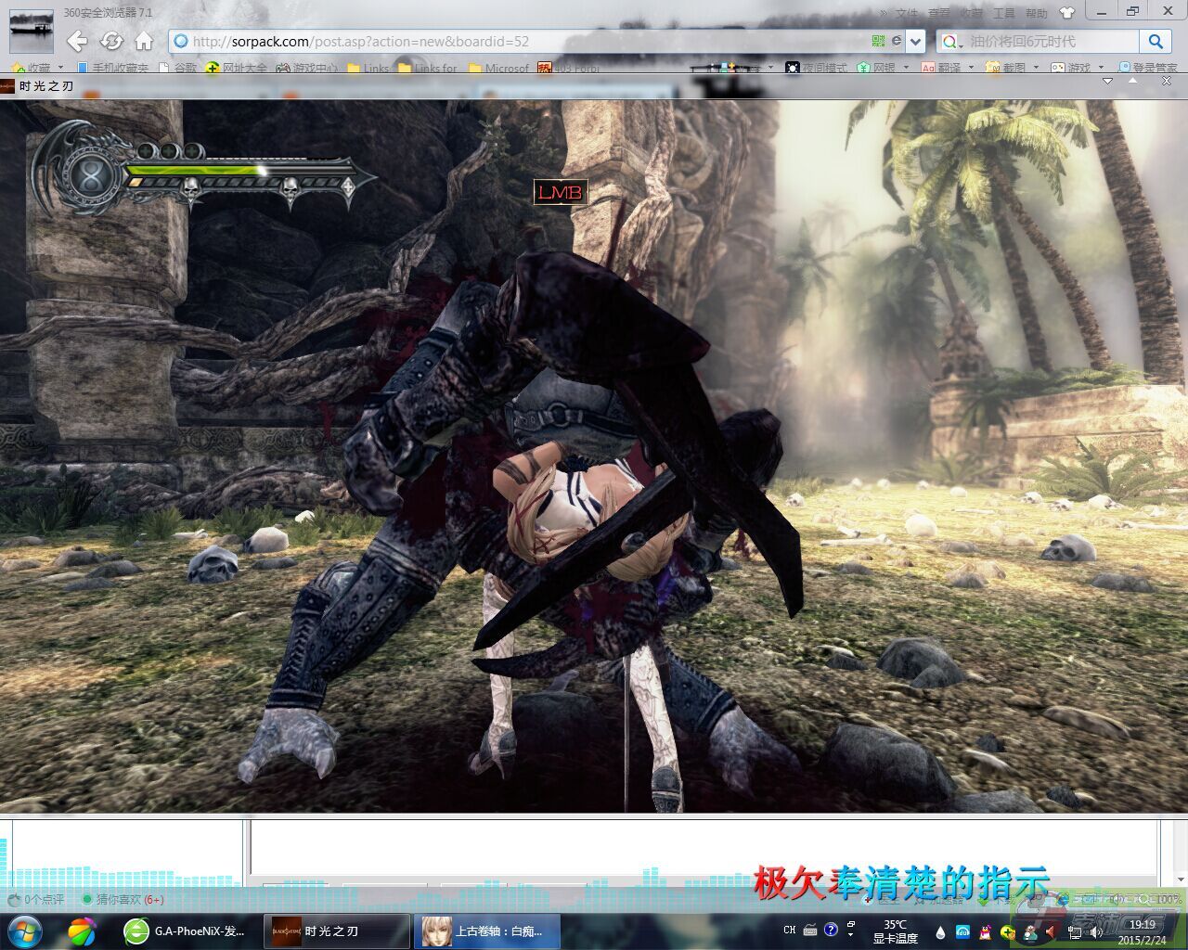Toggle the system volume speaker icon
This screenshot has width=1188, height=950.
1095,931
